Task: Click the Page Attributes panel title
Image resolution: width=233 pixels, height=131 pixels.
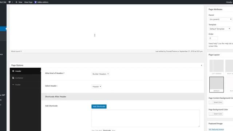Action: pyautogui.click(x=216, y=9)
